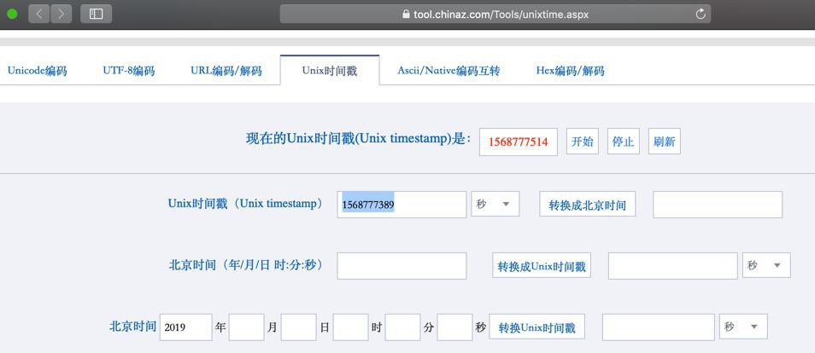The height and width of the screenshot is (353, 815).
Task: Click the 停止 button
Action: click(x=623, y=142)
